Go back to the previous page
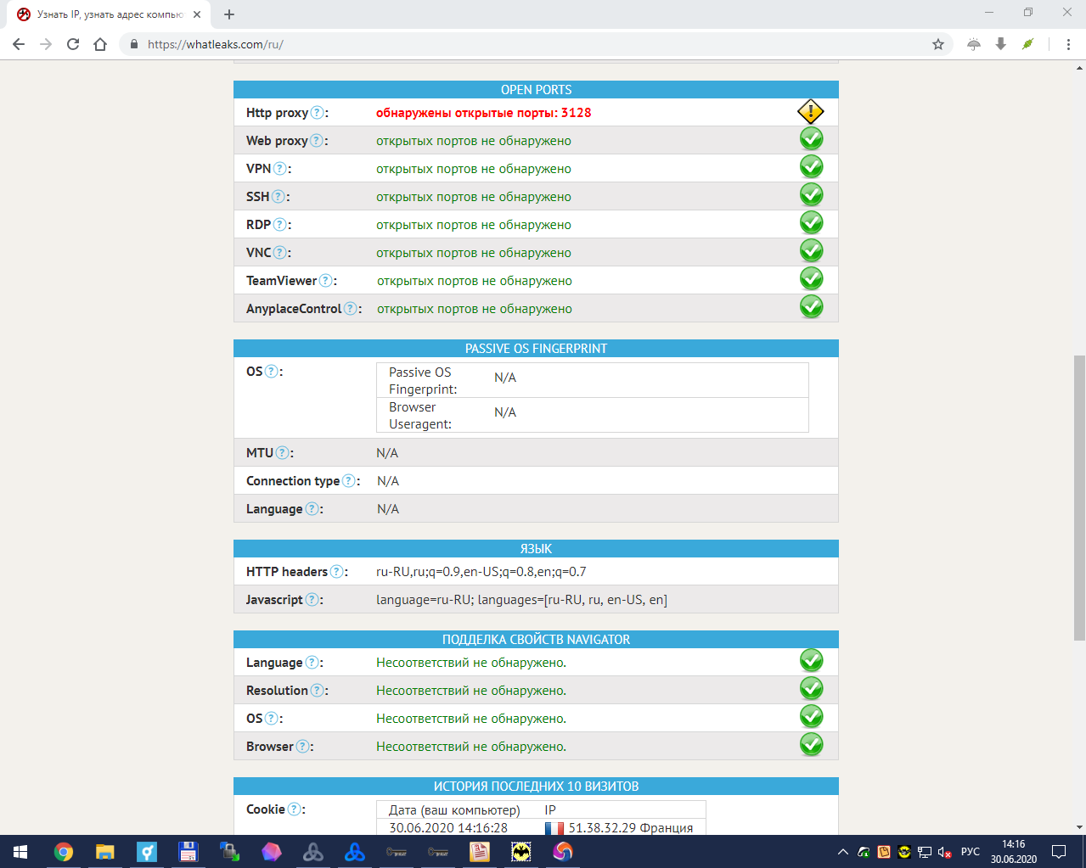 [x=19, y=44]
